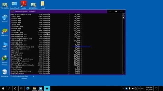Launch Microsoft Edge from the taskbar
Image resolution: width=163 pixels, height=91 pixels.
28,88
